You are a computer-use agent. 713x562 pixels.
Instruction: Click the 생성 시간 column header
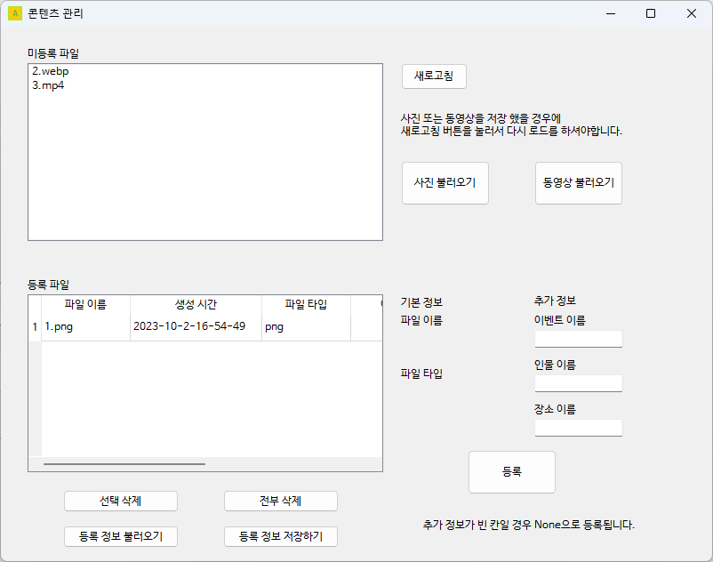click(196, 304)
